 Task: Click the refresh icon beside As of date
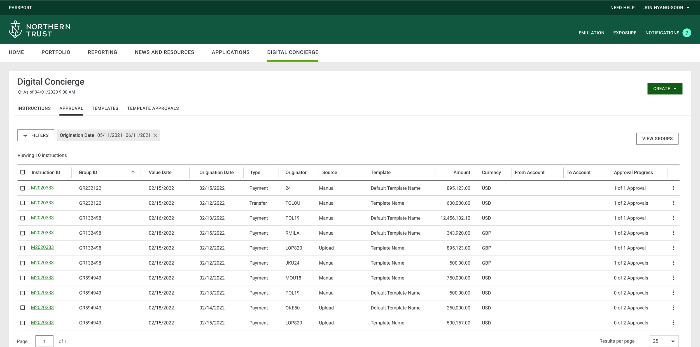(20, 92)
